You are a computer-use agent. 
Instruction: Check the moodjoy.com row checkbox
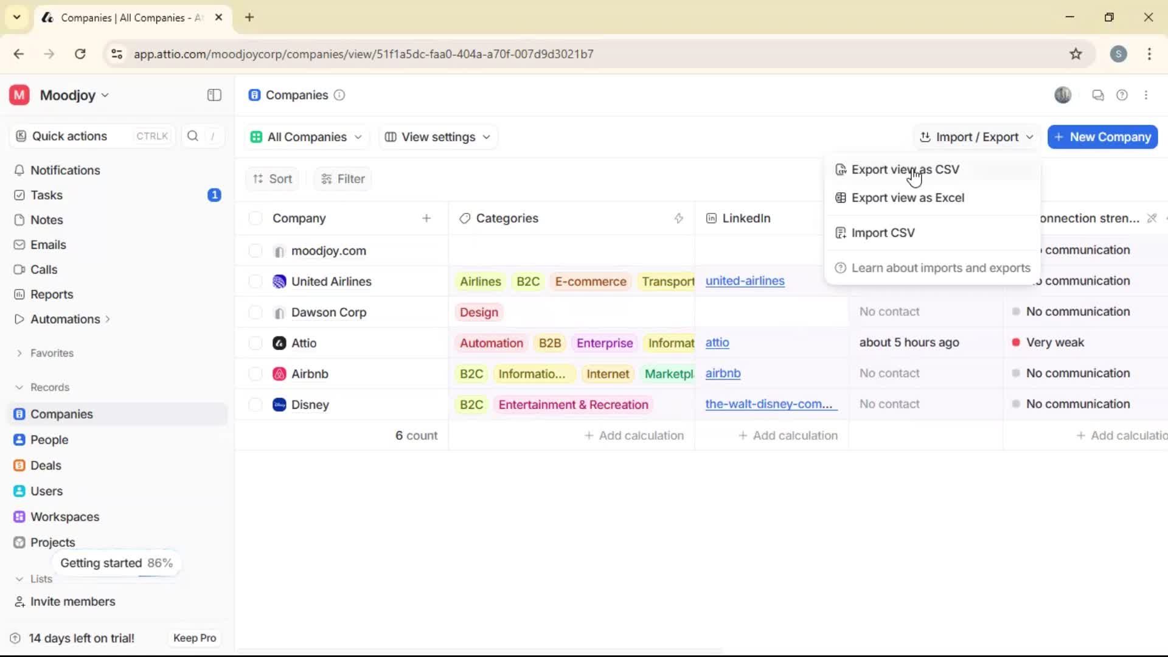pyautogui.click(x=255, y=251)
